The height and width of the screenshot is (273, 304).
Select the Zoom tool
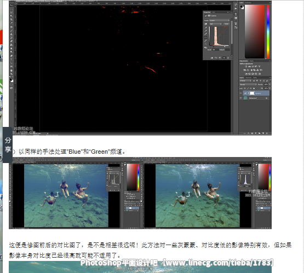coord(12,74)
